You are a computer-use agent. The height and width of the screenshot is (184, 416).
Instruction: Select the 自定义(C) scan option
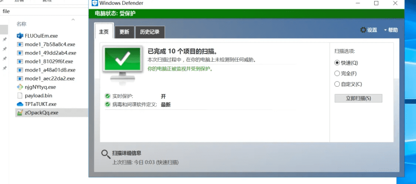(x=348, y=84)
